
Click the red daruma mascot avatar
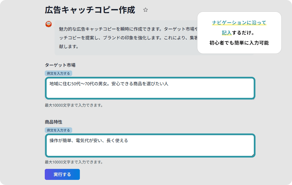coord(49,24)
